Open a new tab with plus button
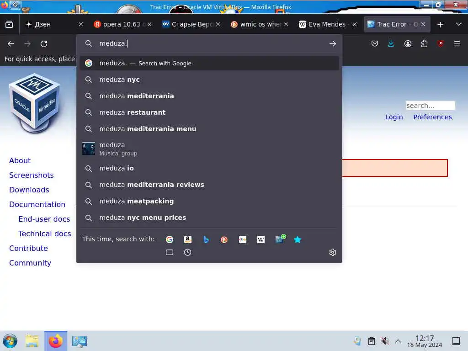This screenshot has height=351, width=468. pyautogui.click(x=440, y=25)
